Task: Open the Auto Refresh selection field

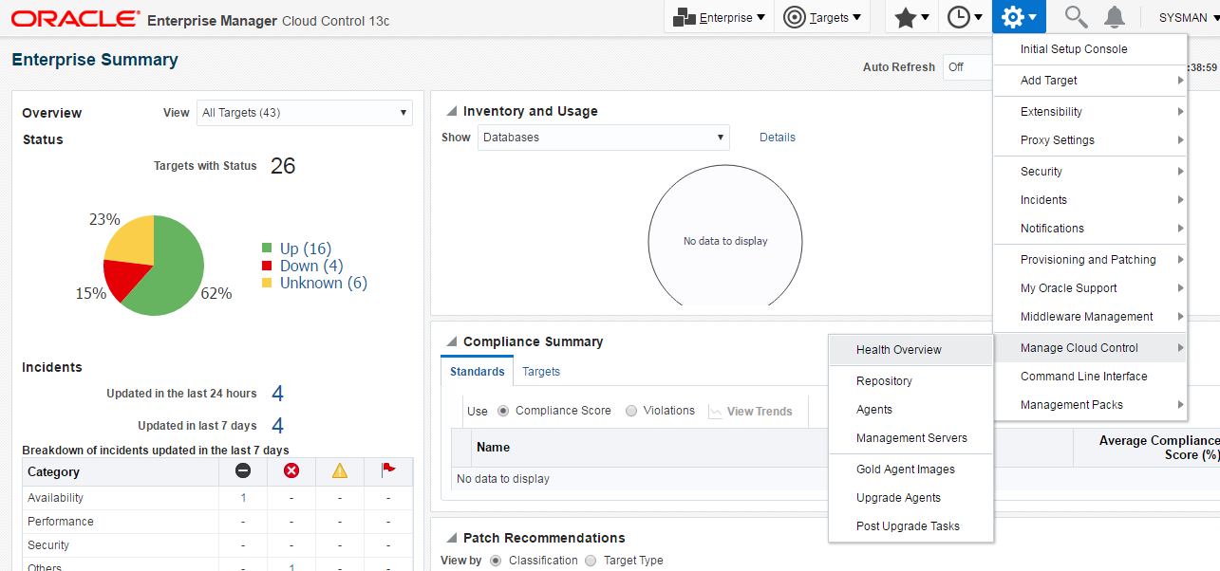Action: coord(967,67)
